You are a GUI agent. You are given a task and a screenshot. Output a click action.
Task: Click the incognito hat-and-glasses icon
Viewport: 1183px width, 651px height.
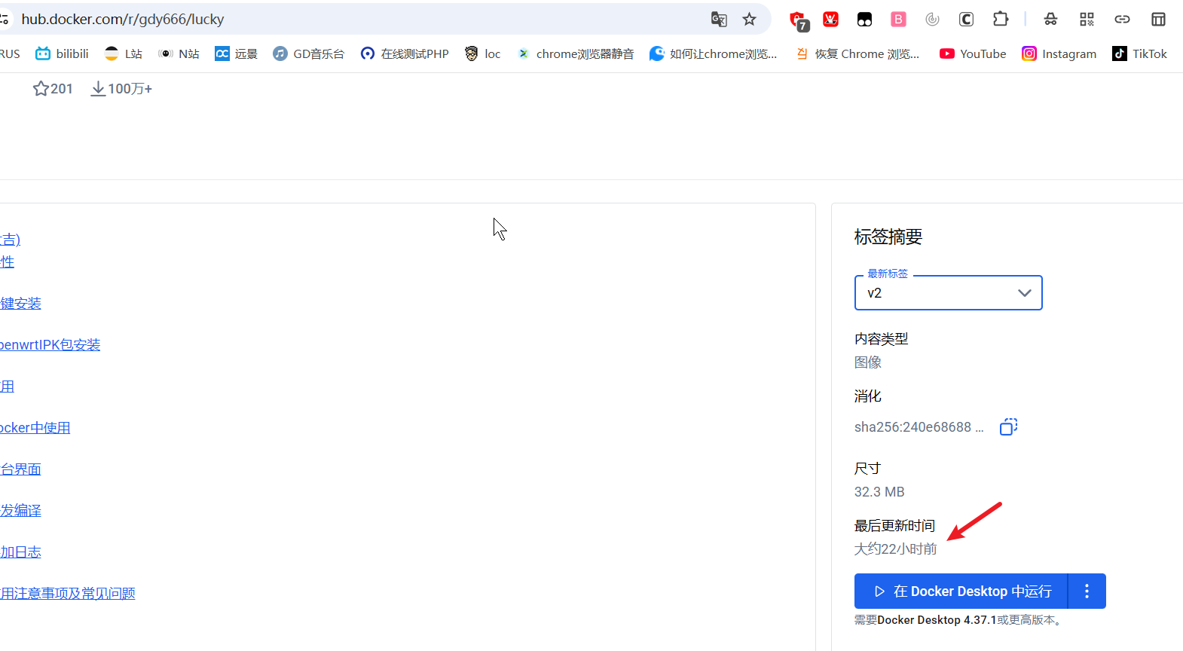pos(1050,20)
